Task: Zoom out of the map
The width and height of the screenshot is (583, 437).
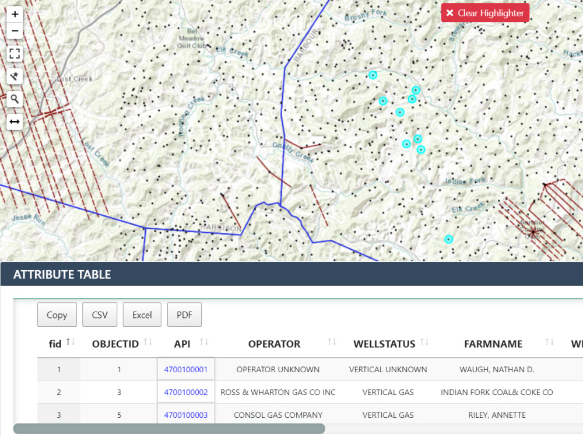Action: pos(15,31)
